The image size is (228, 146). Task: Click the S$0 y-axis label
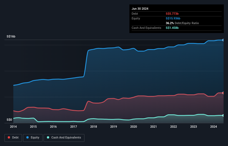[x=9, y=120]
